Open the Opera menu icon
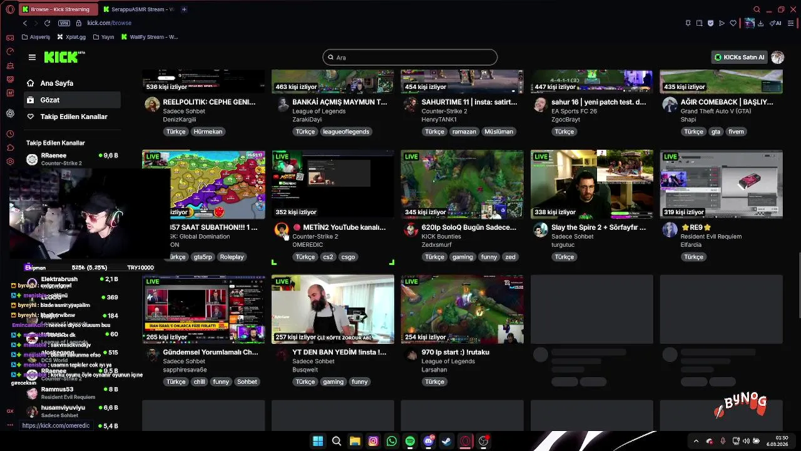Image resolution: width=801 pixels, height=451 pixels. 10,9
